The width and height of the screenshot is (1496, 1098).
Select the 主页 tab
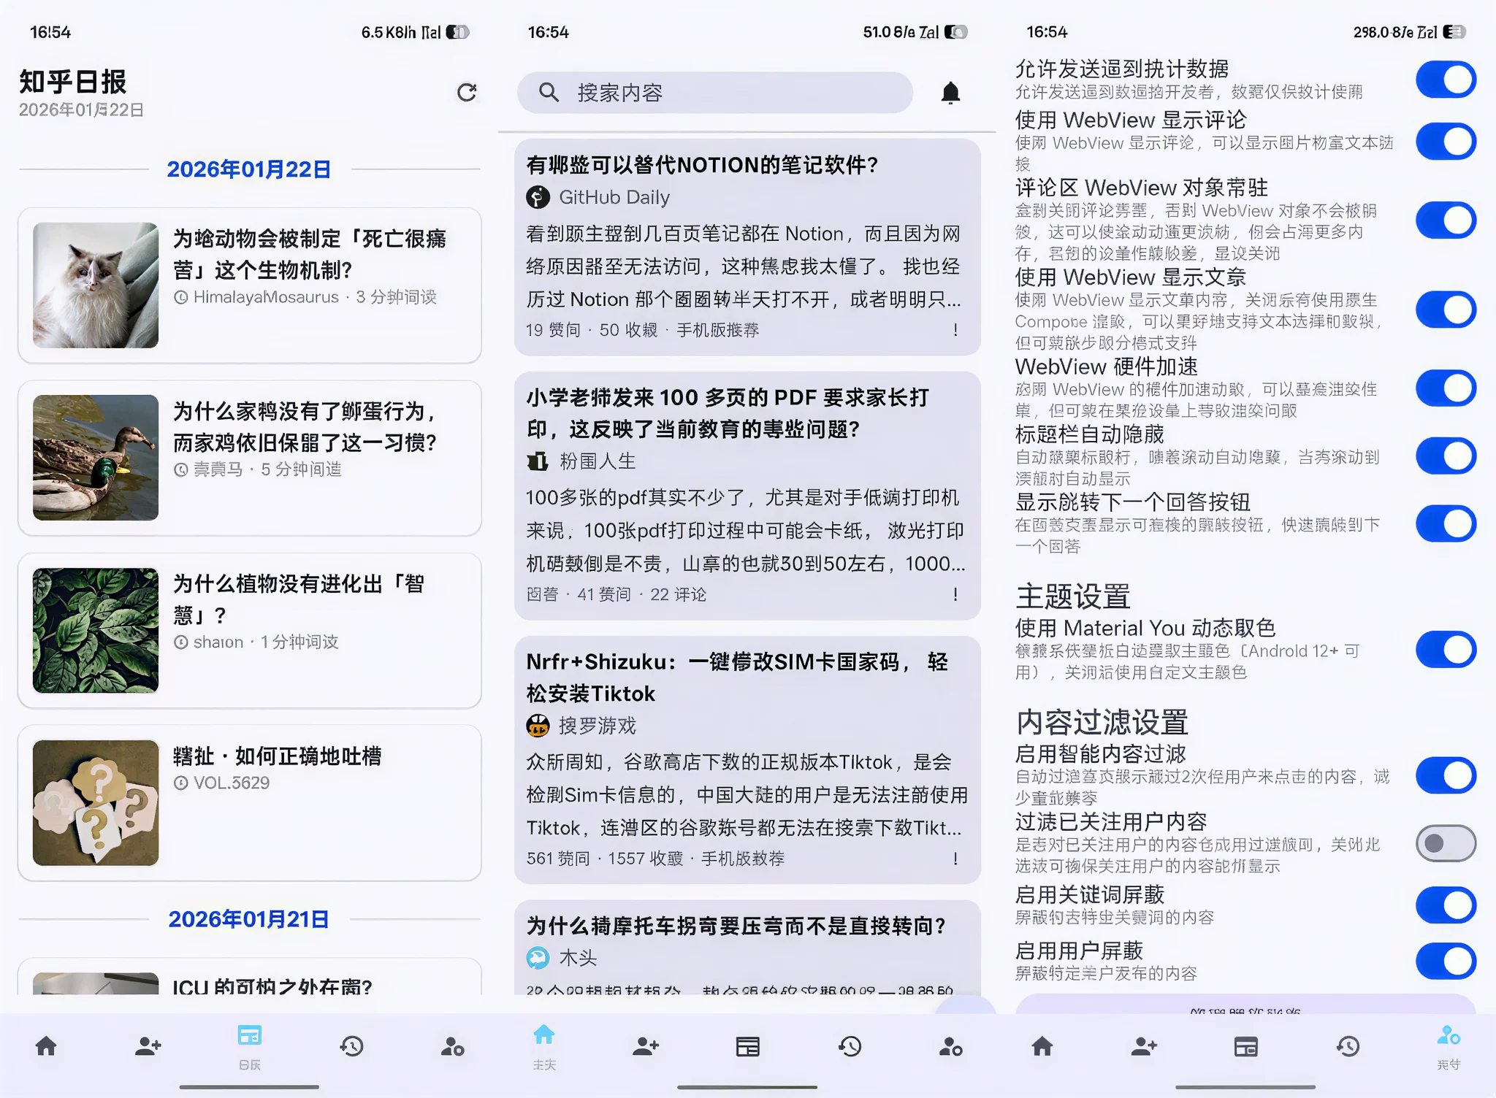543,1046
